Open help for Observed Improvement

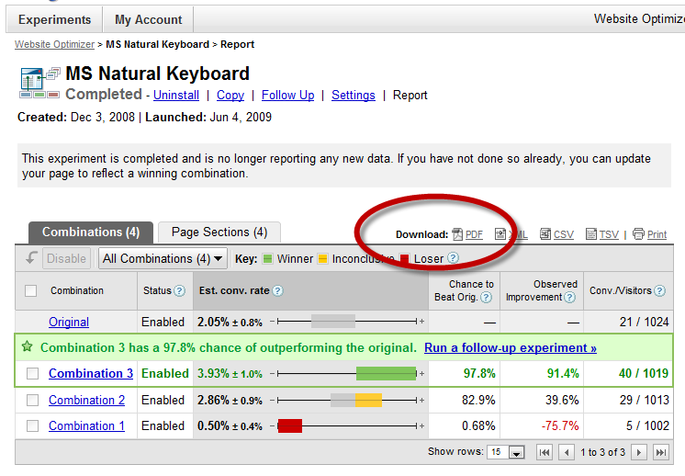point(569,297)
